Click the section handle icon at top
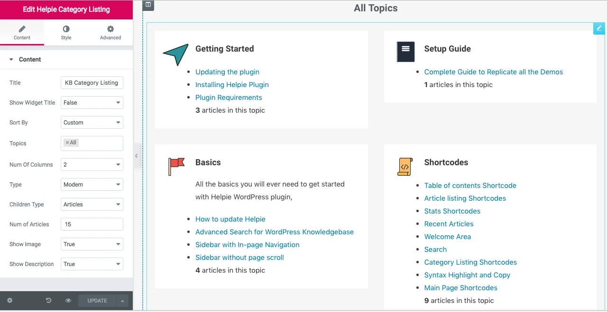The image size is (607, 312). tap(148, 5)
